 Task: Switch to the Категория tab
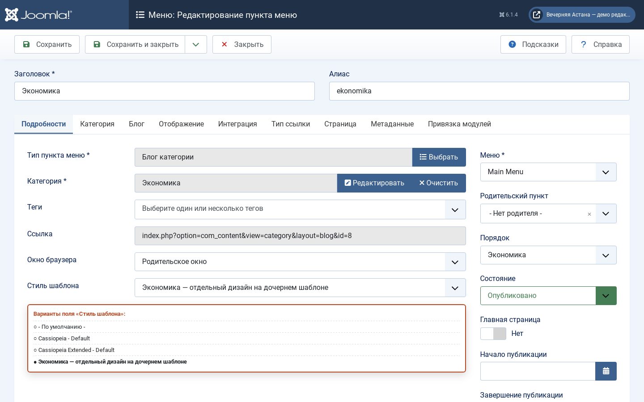click(97, 124)
